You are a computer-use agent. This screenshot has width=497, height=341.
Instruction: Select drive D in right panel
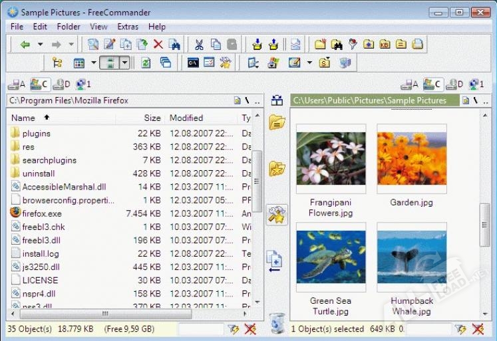[454, 84]
